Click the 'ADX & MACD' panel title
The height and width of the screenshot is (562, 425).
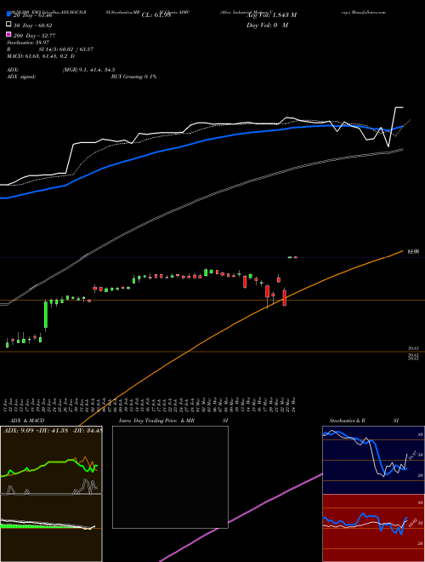point(25,421)
